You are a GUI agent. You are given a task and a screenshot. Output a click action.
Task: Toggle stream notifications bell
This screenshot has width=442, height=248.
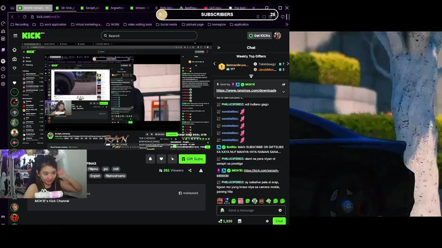point(150,159)
